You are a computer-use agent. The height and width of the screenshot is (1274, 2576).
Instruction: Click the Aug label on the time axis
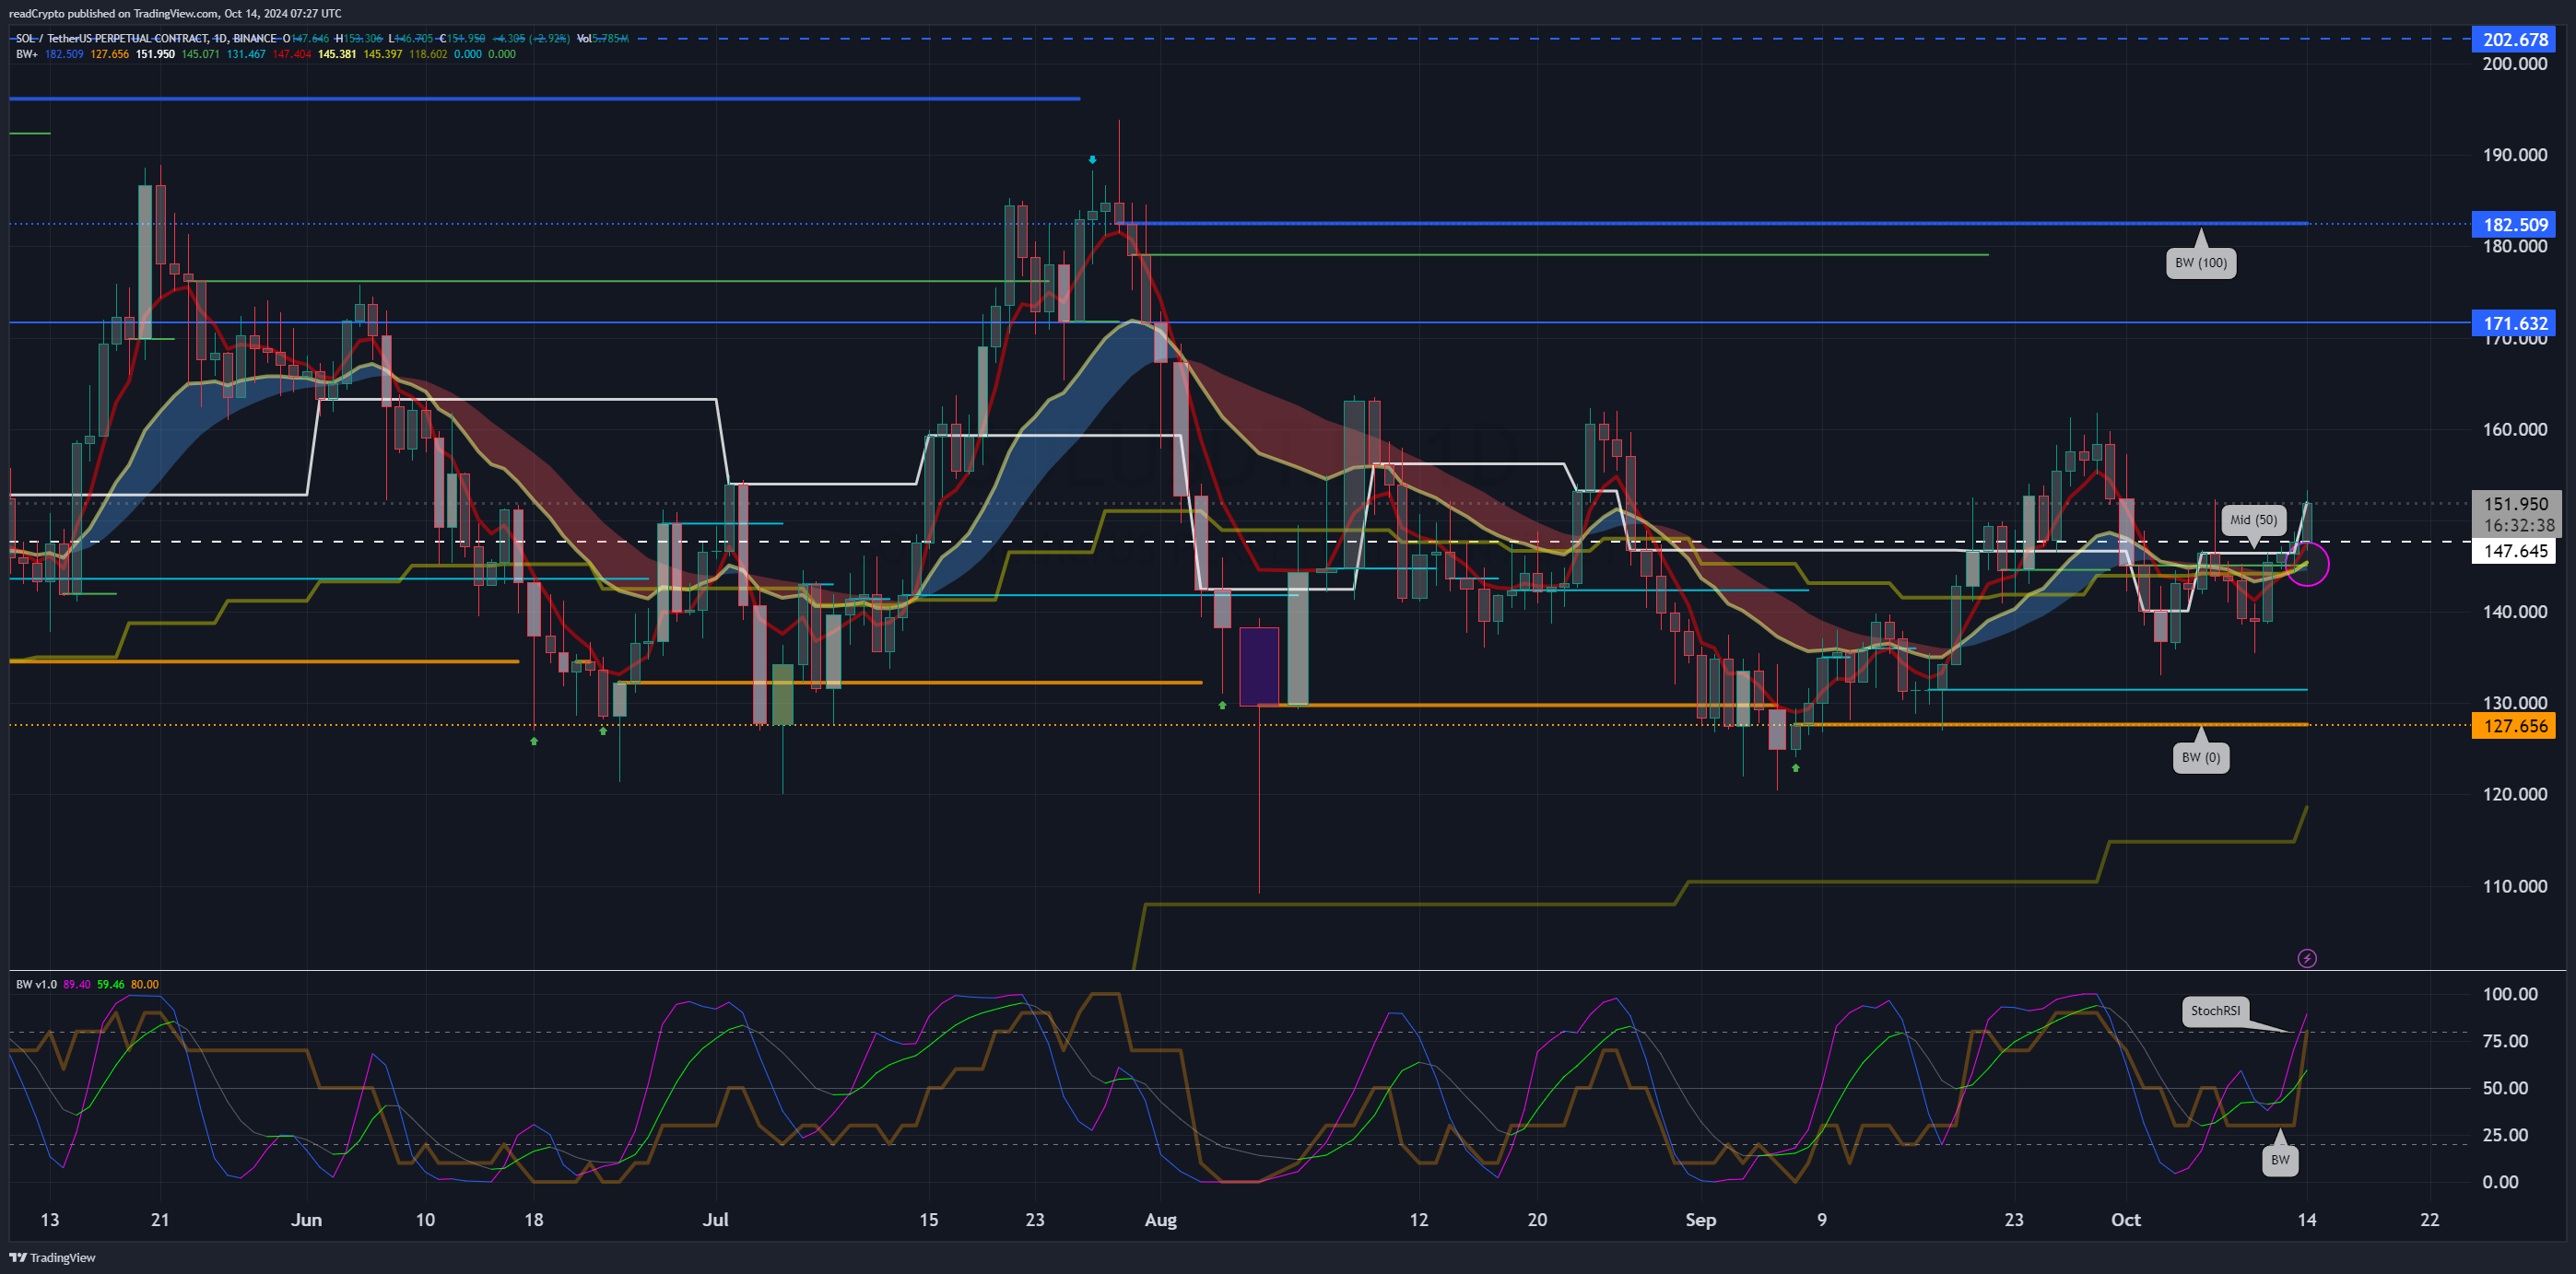[x=1161, y=1219]
